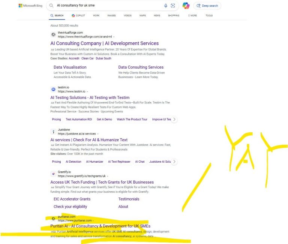Open Access UK Tech Funding result title
288x244 pixels.
102,182
